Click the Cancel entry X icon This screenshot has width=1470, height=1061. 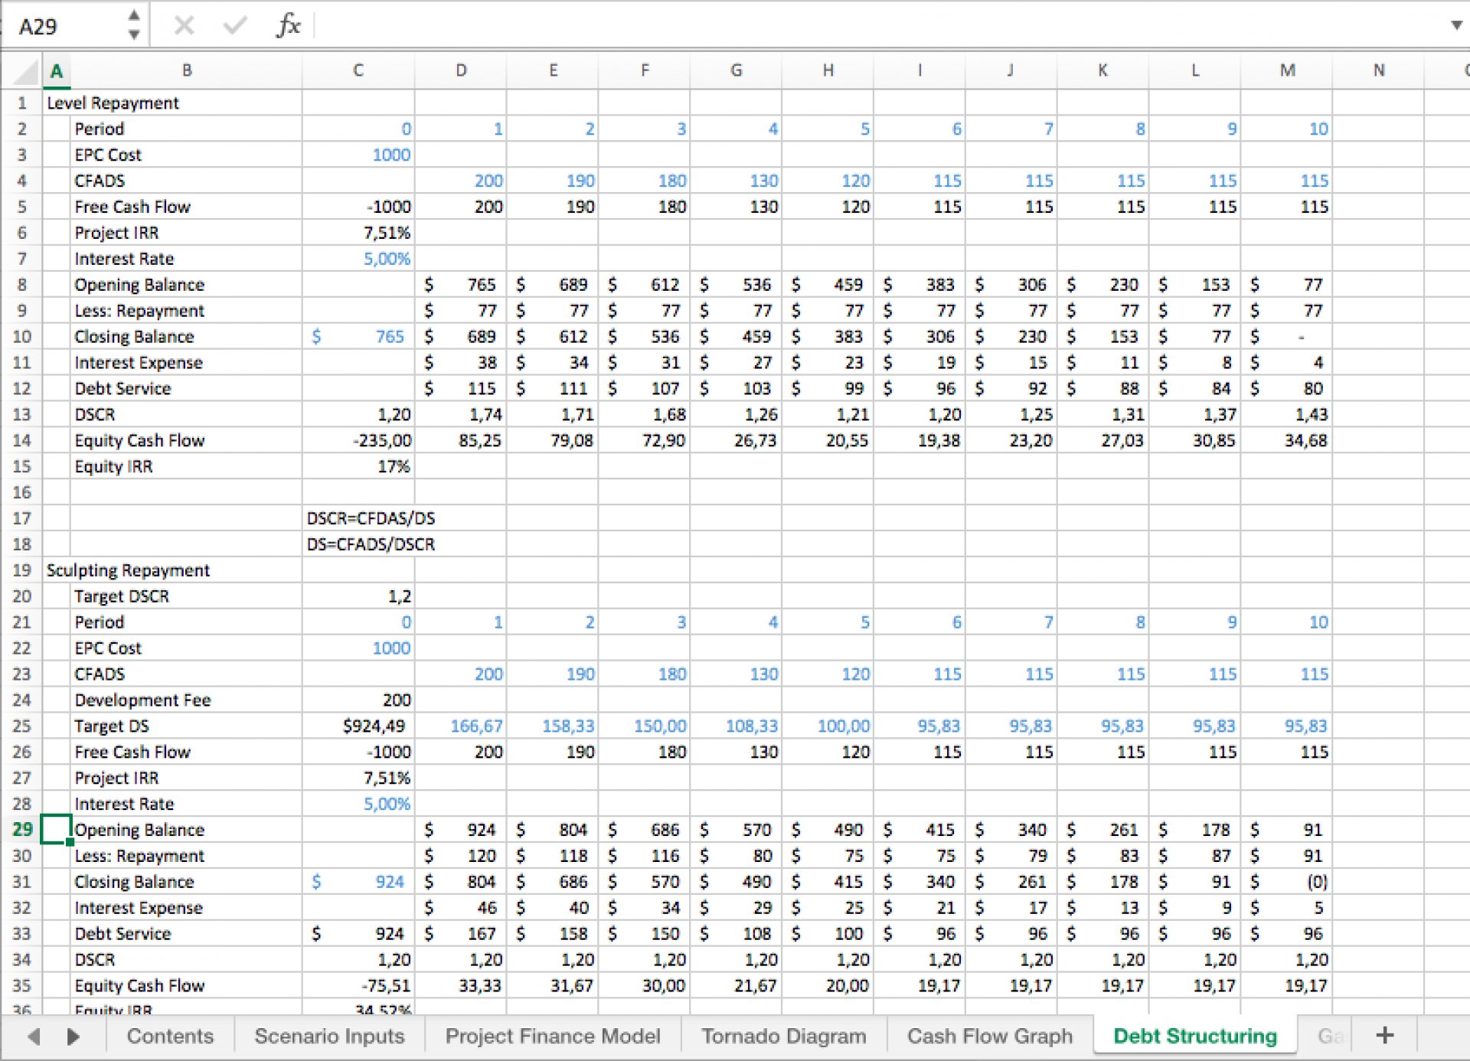point(184,26)
